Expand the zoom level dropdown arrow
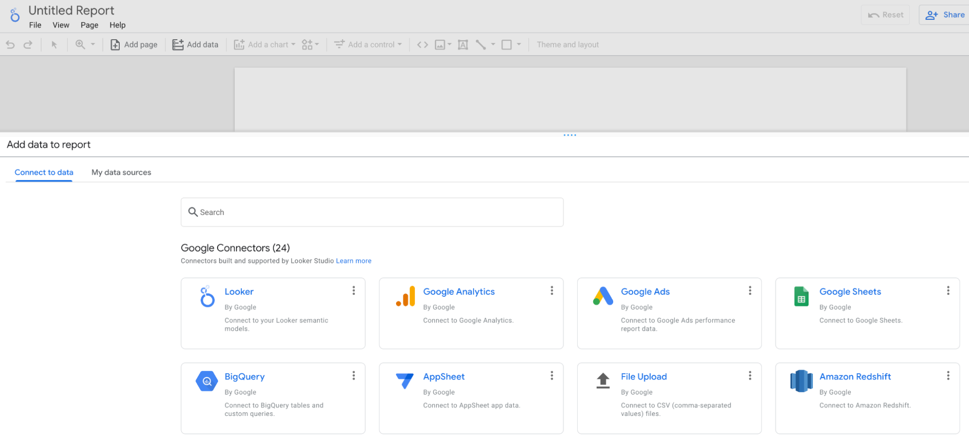 93,45
